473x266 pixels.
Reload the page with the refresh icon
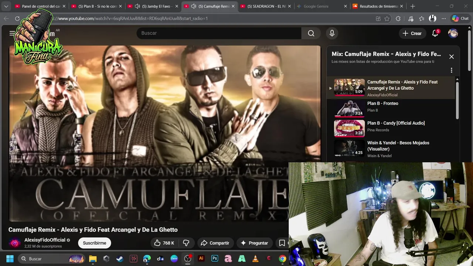pyautogui.click(x=17, y=18)
